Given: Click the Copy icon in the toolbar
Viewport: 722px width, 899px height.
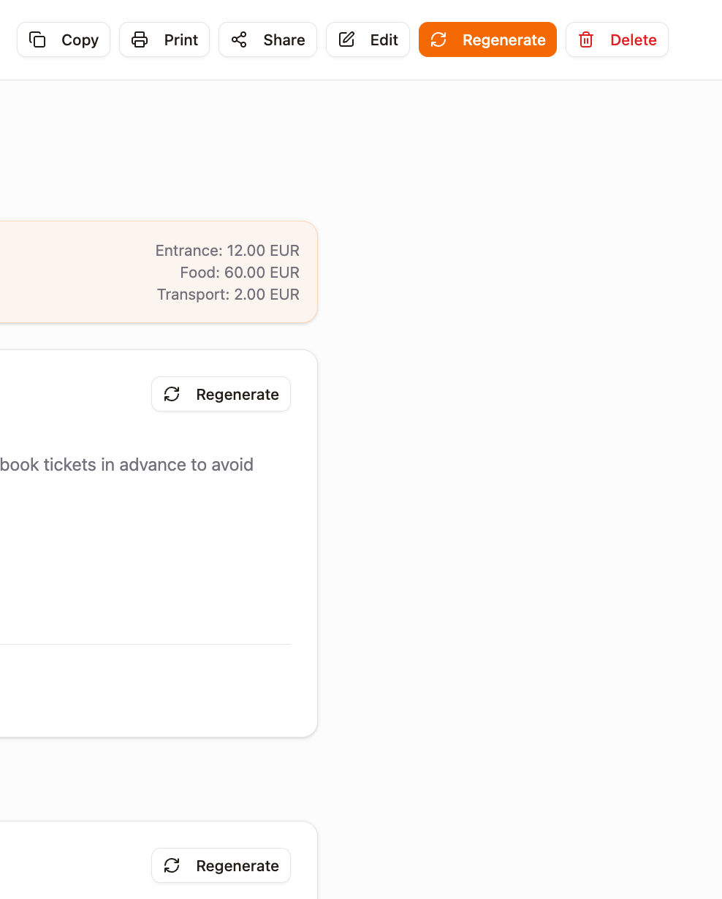Looking at the screenshot, I should pyautogui.click(x=38, y=39).
